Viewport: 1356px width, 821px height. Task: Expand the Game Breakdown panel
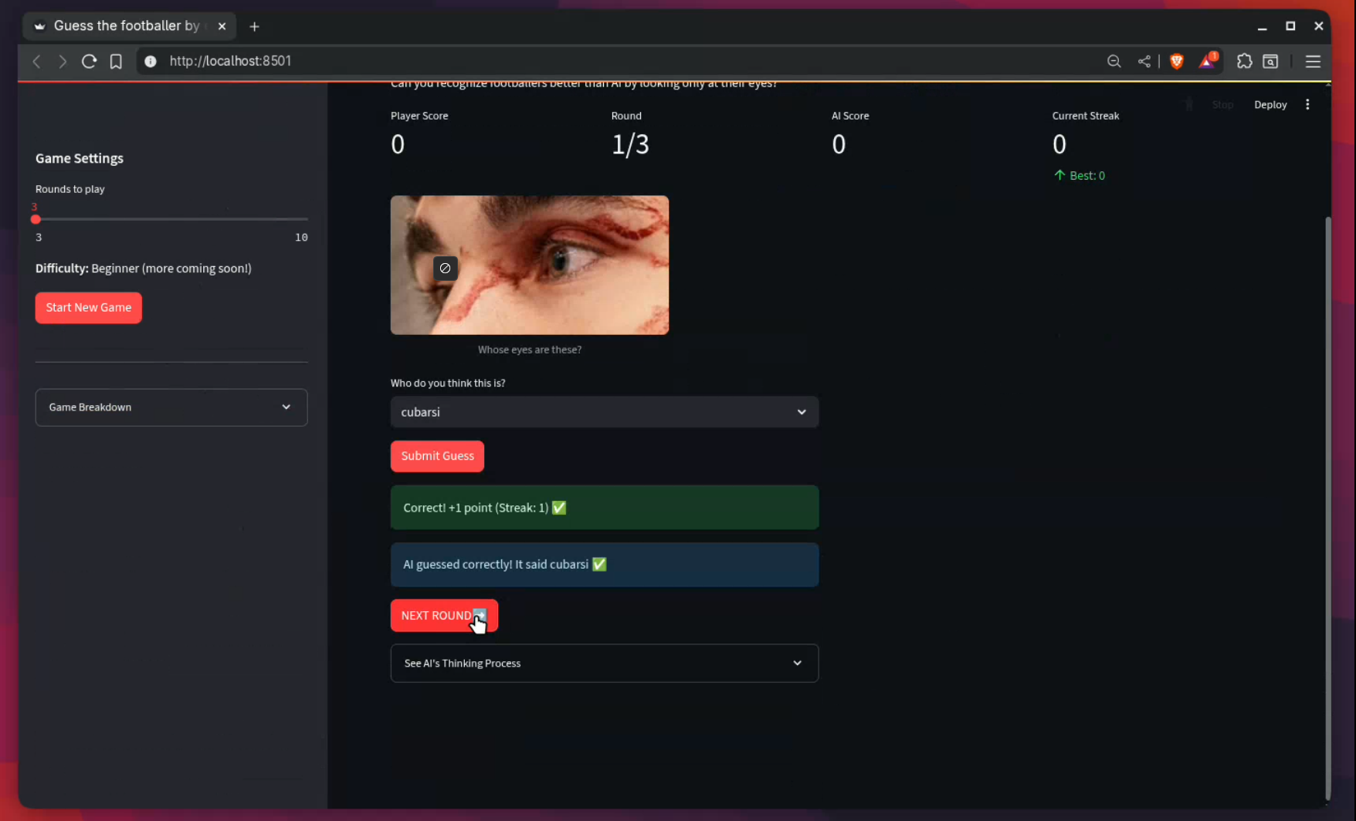(x=171, y=407)
